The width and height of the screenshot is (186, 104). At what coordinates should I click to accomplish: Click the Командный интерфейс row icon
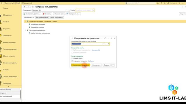(30, 24)
